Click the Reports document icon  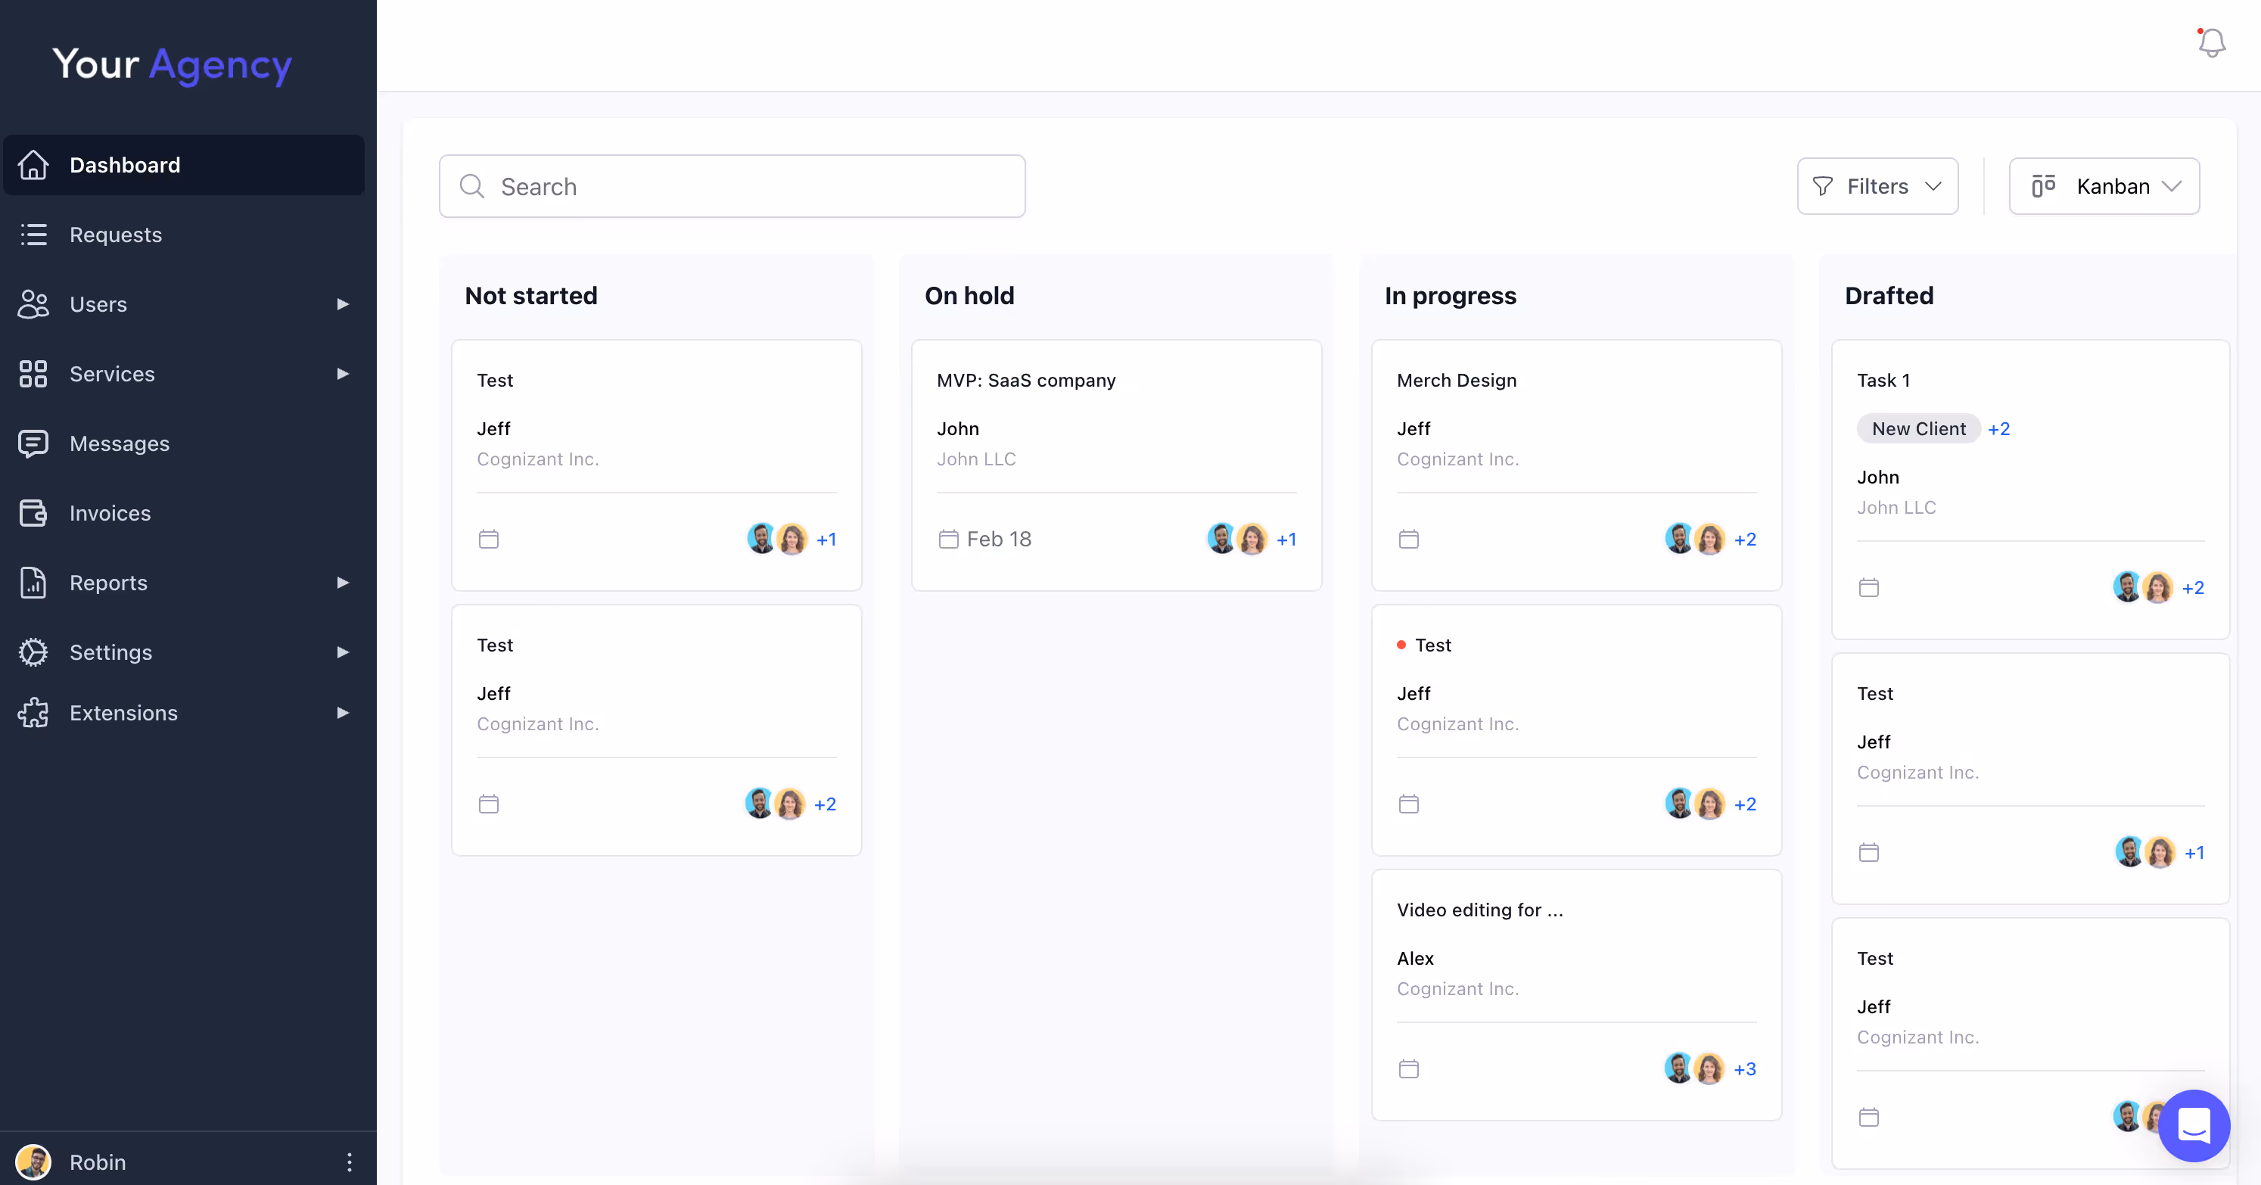(x=33, y=582)
